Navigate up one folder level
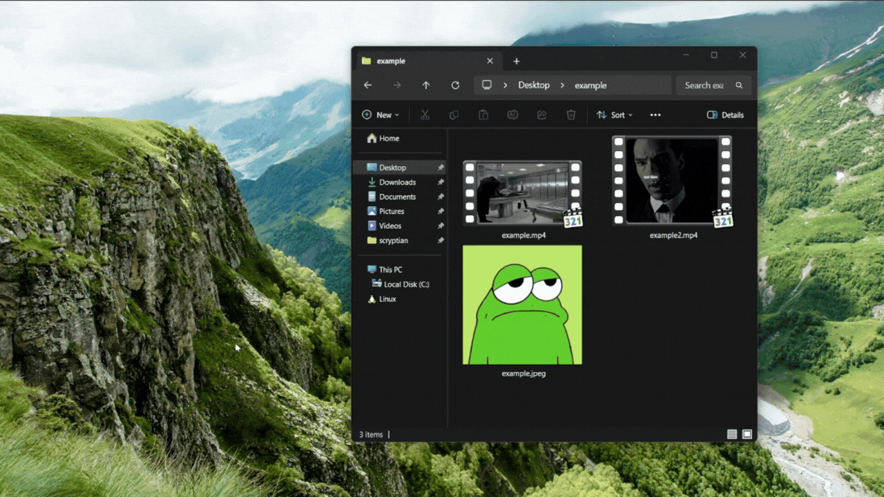The image size is (884, 497). point(426,86)
